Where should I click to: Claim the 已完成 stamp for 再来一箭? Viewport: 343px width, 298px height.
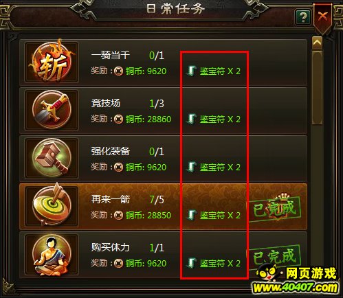click(274, 208)
